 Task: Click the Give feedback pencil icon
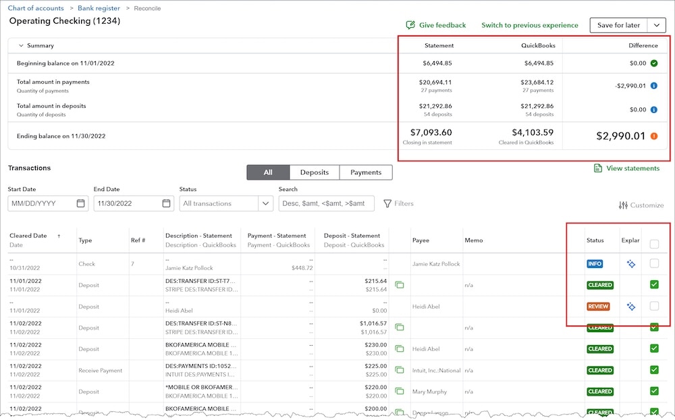pos(410,25)
